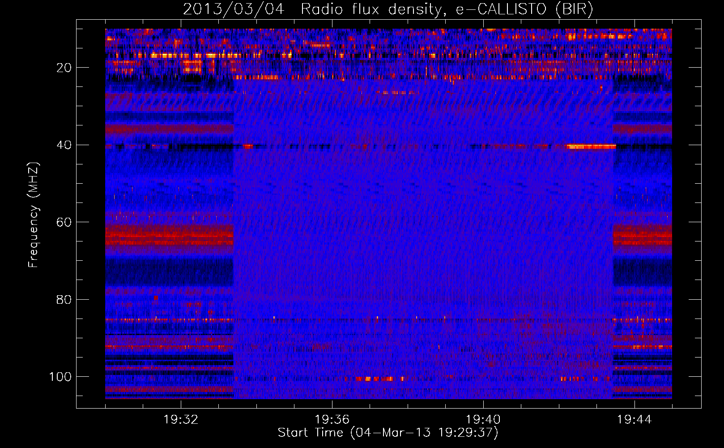Click the '19:44' time tick label
This screenshot has width=724, height=448.
(634, 420)
